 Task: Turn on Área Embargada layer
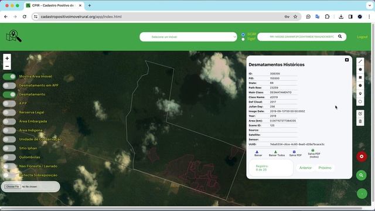coord(9,121)
